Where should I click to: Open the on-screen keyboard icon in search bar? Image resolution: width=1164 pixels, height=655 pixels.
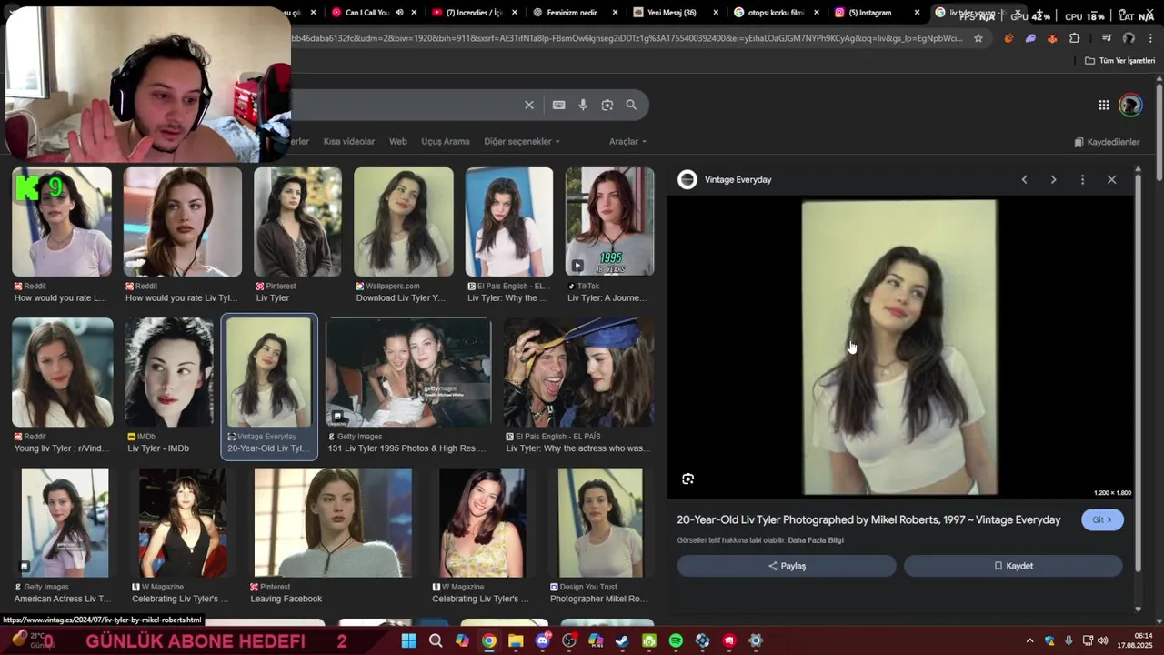[559, 105]
